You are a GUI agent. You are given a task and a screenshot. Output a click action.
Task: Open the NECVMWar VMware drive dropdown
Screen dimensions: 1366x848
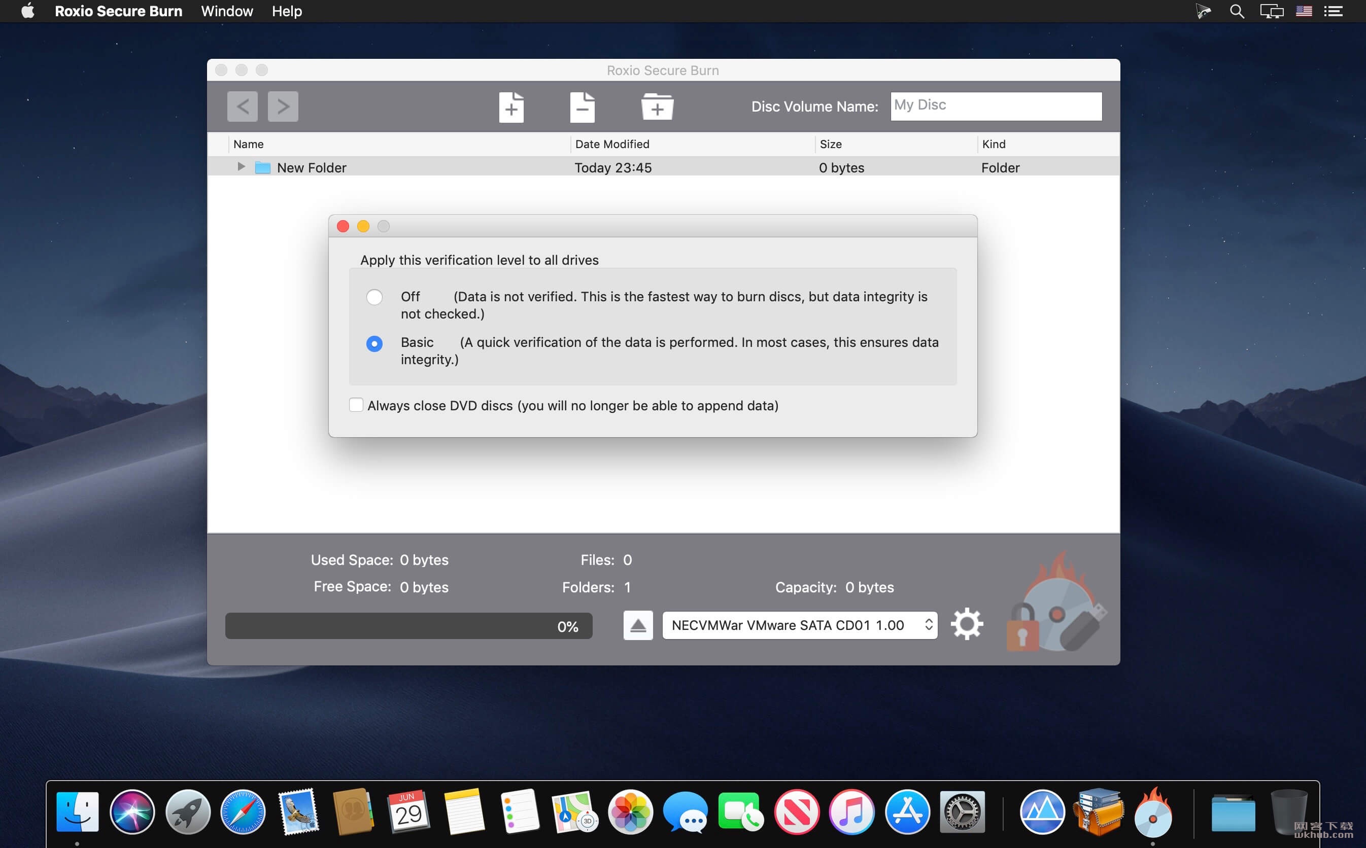coord(799,625)
